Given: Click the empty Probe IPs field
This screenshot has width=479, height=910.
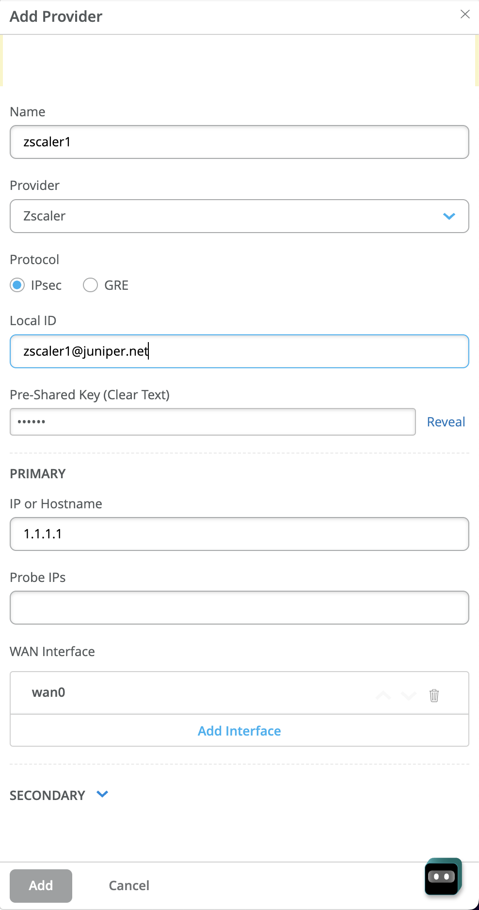Looking at the screenshot, I should (239, 608).
